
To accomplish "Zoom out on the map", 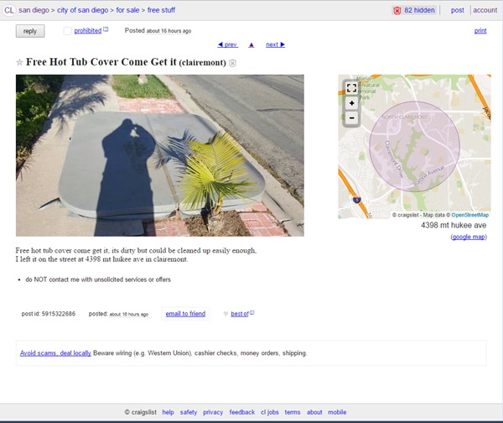I will [x=351, y=118].
